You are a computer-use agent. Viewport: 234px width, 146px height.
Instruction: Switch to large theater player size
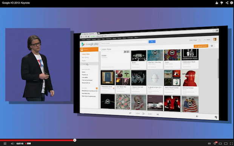click(226, 143)
